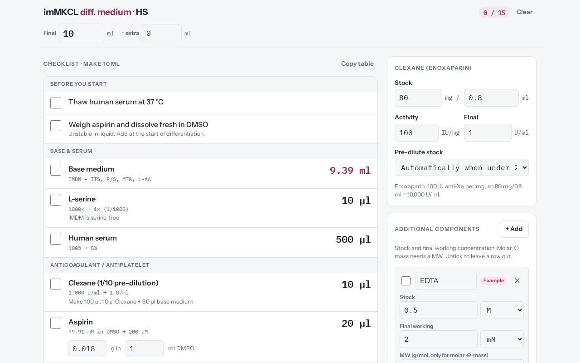Screen dimensions: 580x363
Task: Click the imMKCL diff. medium title
Action: coord(96,12)
